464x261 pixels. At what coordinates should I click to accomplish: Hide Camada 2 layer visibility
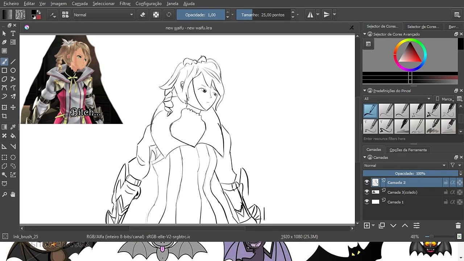coord(367,182)
